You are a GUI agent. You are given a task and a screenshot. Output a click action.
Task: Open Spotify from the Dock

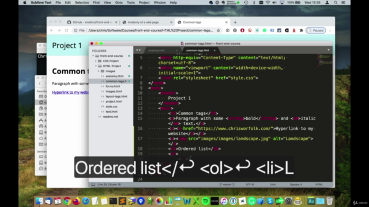(205, 201)
